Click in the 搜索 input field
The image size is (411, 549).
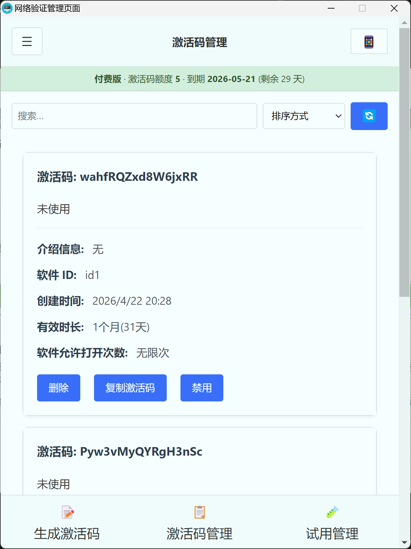pyautogui.click(x=134, y=116)
